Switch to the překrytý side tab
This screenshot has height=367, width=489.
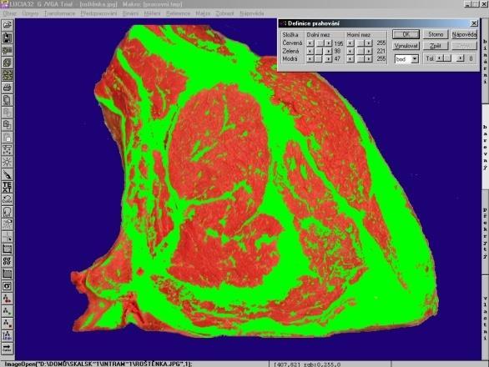[486, 234]
